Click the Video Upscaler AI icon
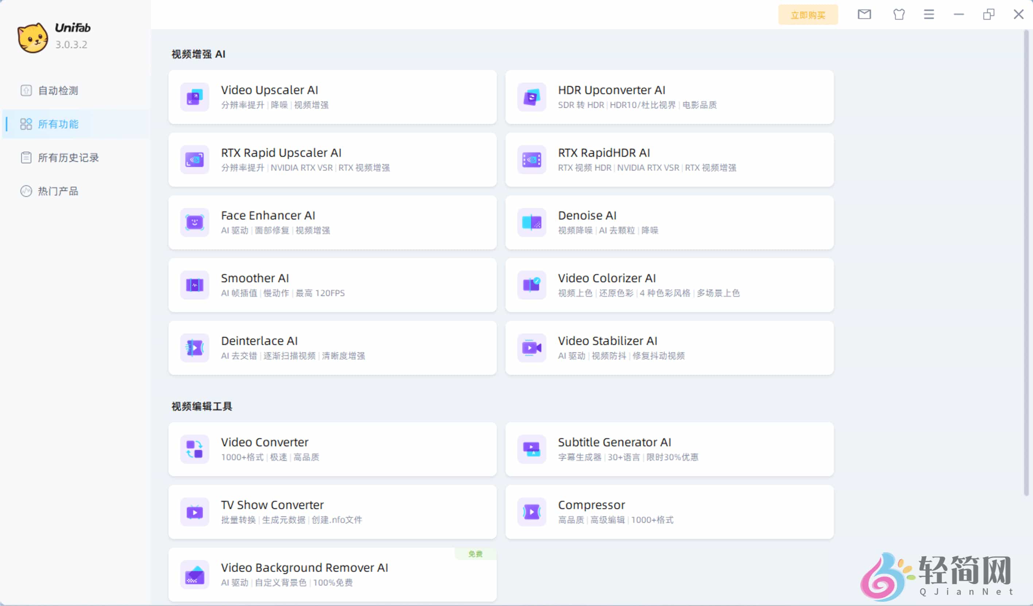Image resolution: width=1033 pixels, height=606 pixels. pos(195,97)
